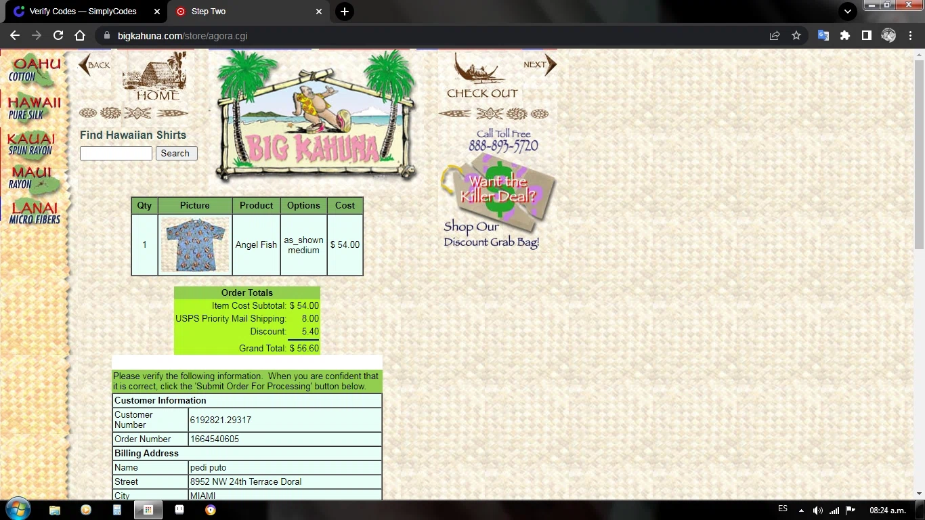
Task: Open the Windows Start menu
Action: pos(16,510)
